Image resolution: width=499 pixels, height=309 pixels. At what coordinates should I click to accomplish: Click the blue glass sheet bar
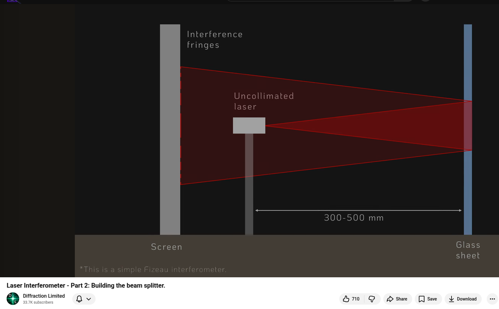pyautogui.click(x=468, y=63)
